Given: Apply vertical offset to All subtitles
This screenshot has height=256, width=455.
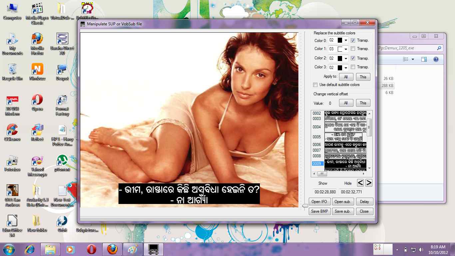Looking at the screenshot, I should coord(346,103).
